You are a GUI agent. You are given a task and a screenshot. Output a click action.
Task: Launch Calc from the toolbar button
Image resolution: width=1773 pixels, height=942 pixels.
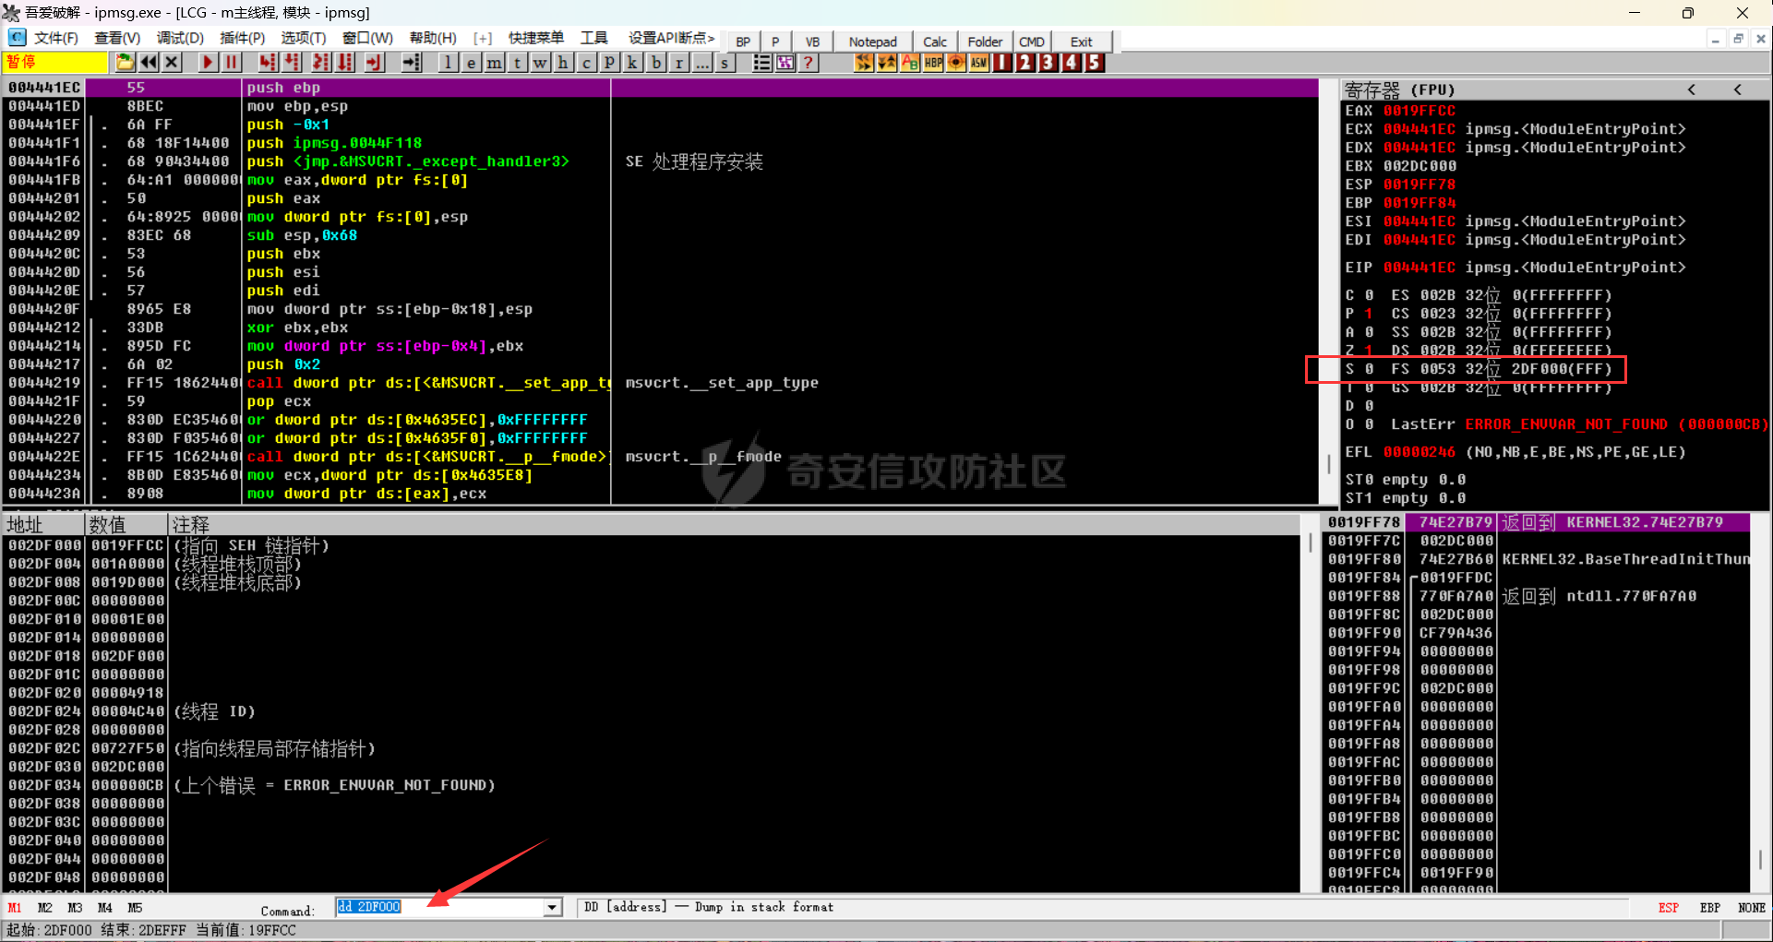coord(935,42)
